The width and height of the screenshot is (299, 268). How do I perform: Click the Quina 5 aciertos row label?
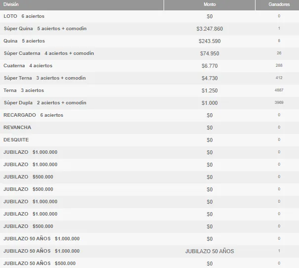tap(24, 41)
